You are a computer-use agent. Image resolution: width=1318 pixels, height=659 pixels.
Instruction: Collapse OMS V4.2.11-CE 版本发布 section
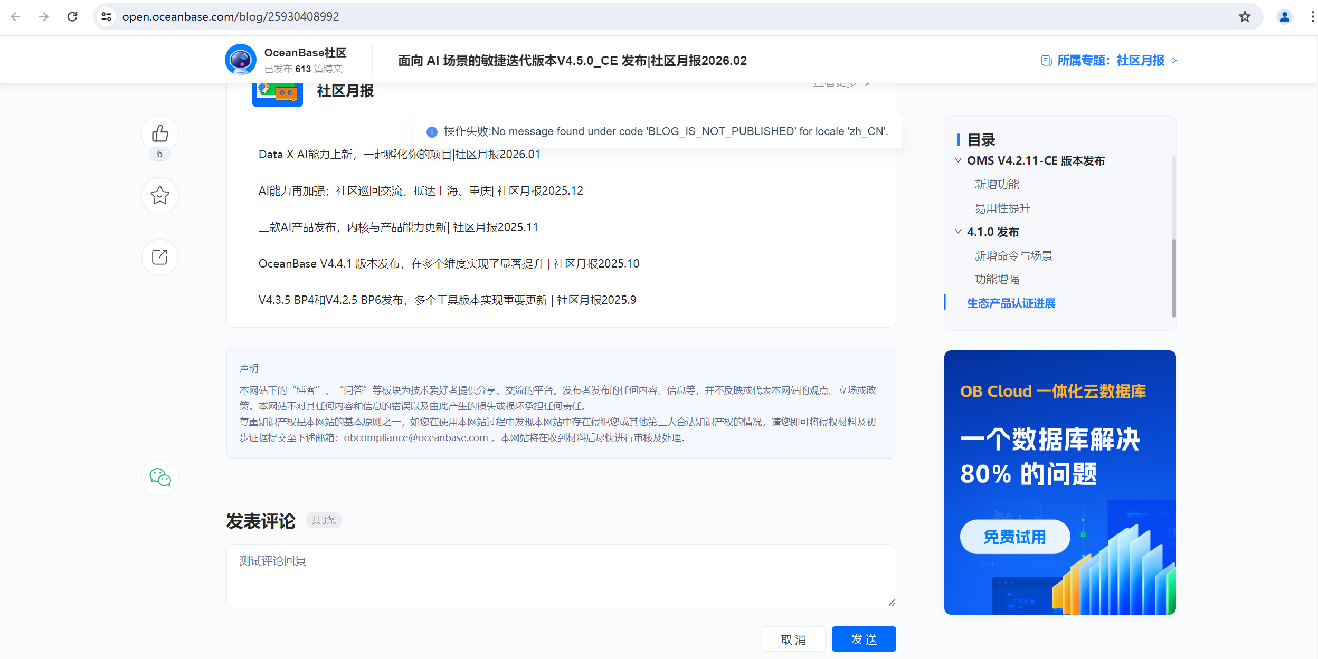click(958, 160)
